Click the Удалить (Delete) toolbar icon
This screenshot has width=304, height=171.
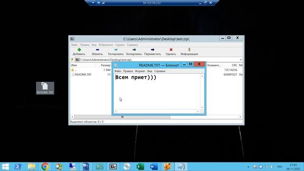[171, 50]
